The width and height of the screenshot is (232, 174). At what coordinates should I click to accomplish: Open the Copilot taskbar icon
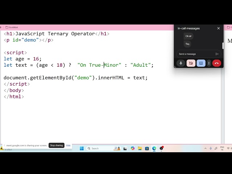133,148
